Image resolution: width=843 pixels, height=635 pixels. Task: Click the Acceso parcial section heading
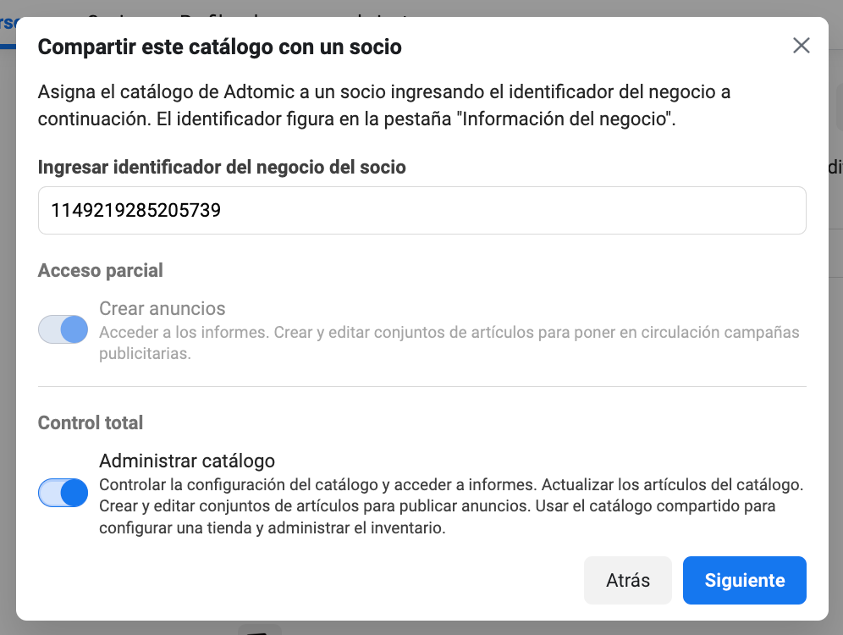[x=100, y=270]
